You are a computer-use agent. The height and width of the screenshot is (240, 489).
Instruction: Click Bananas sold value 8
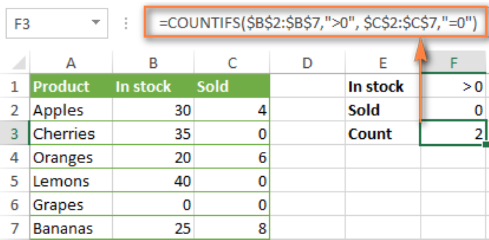[232, 228]
